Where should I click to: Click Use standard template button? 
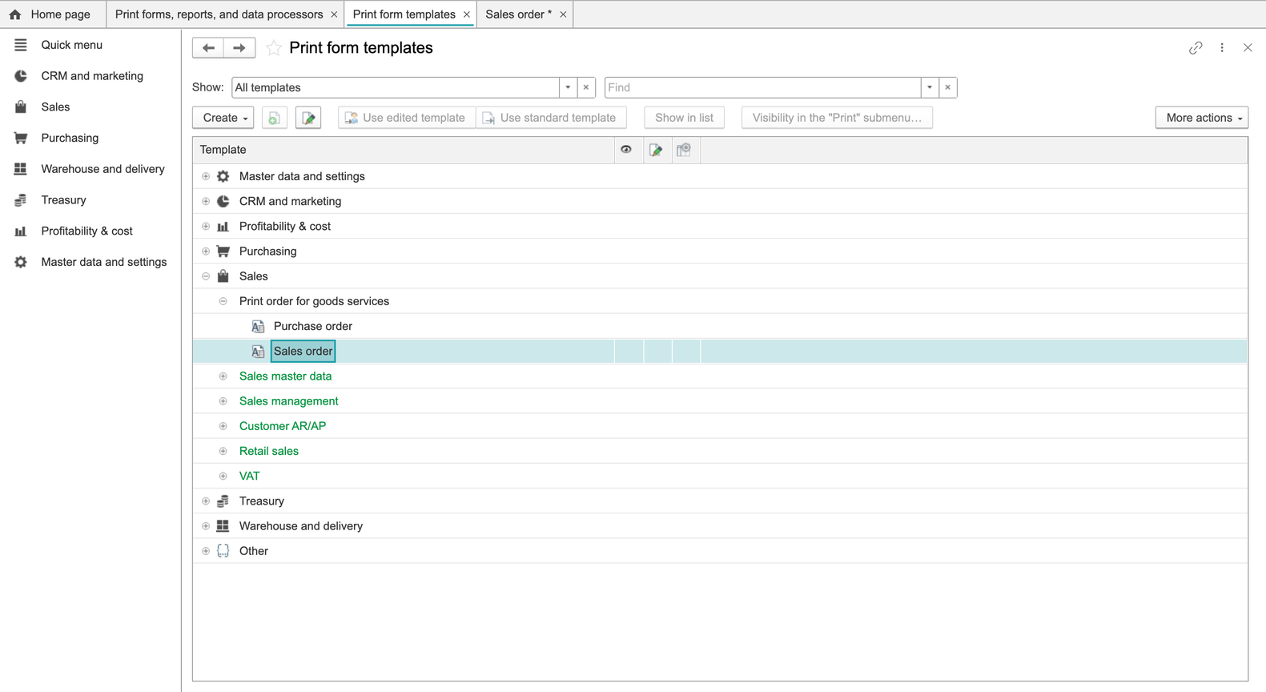551,118
